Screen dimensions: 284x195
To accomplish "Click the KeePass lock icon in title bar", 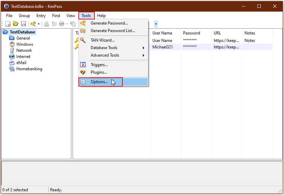I will 6,6.
